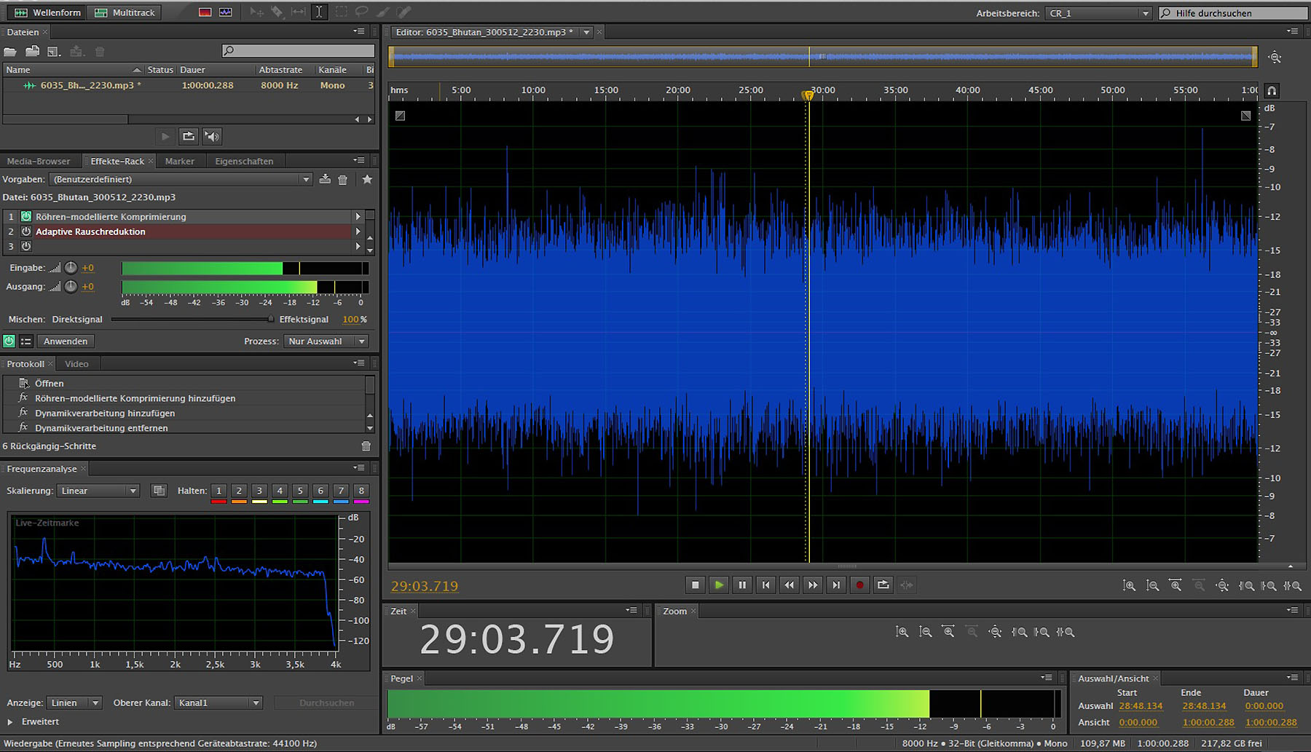Expand the Erweitert section
Image resolution: width=1311 pixels, height=752 pixels.
click(x=10, y=721)
